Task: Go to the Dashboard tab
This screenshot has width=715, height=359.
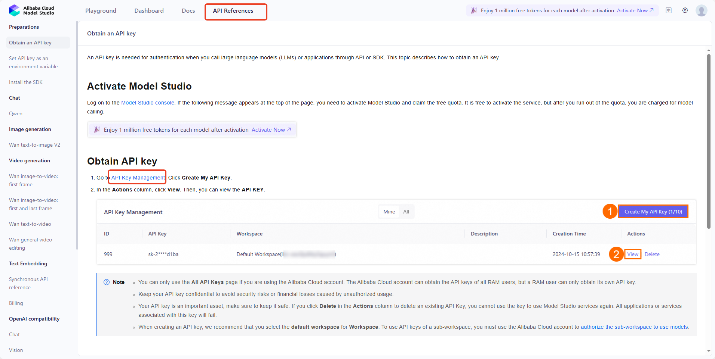Action: coord(149,11)
